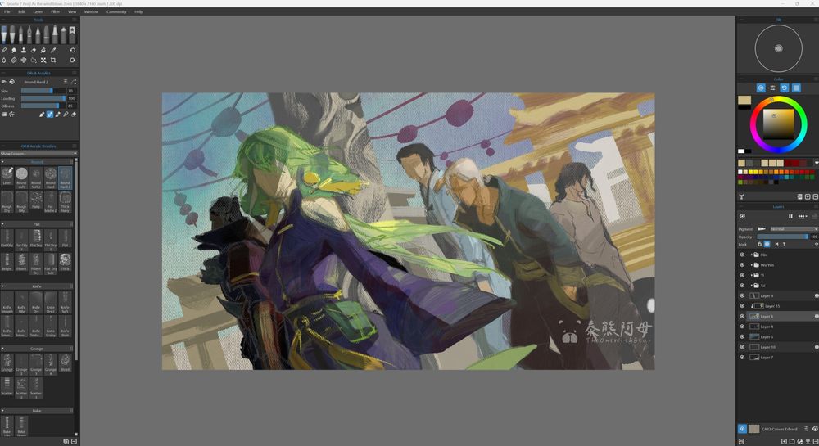Open the File menu
This screenshot has height=446, width=819.
pos(7,11)
